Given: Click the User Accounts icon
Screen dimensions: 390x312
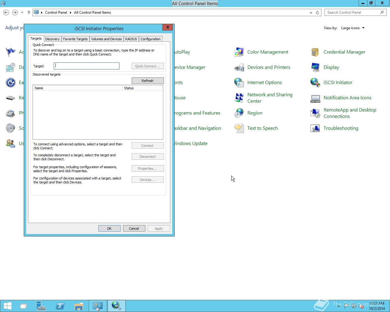Looking at the screenshot, I should 11,144.
